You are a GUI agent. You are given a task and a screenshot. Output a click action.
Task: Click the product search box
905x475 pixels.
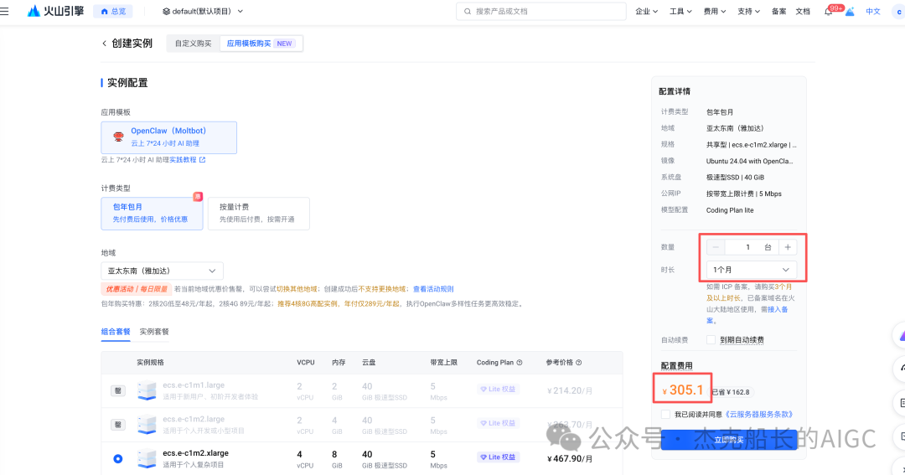point(540,12)
